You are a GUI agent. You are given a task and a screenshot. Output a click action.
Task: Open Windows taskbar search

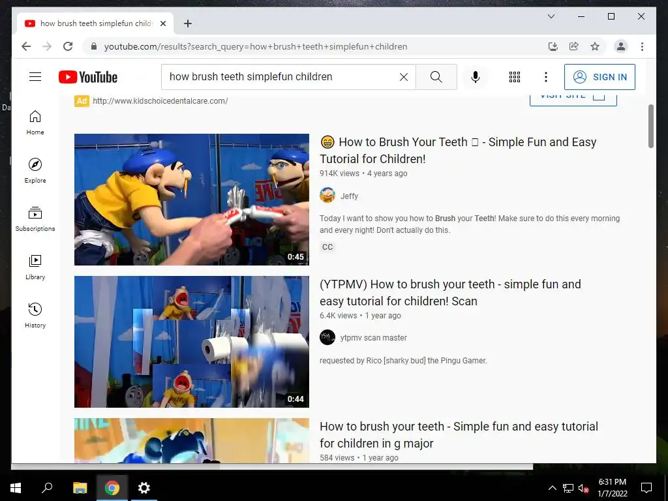47,488
